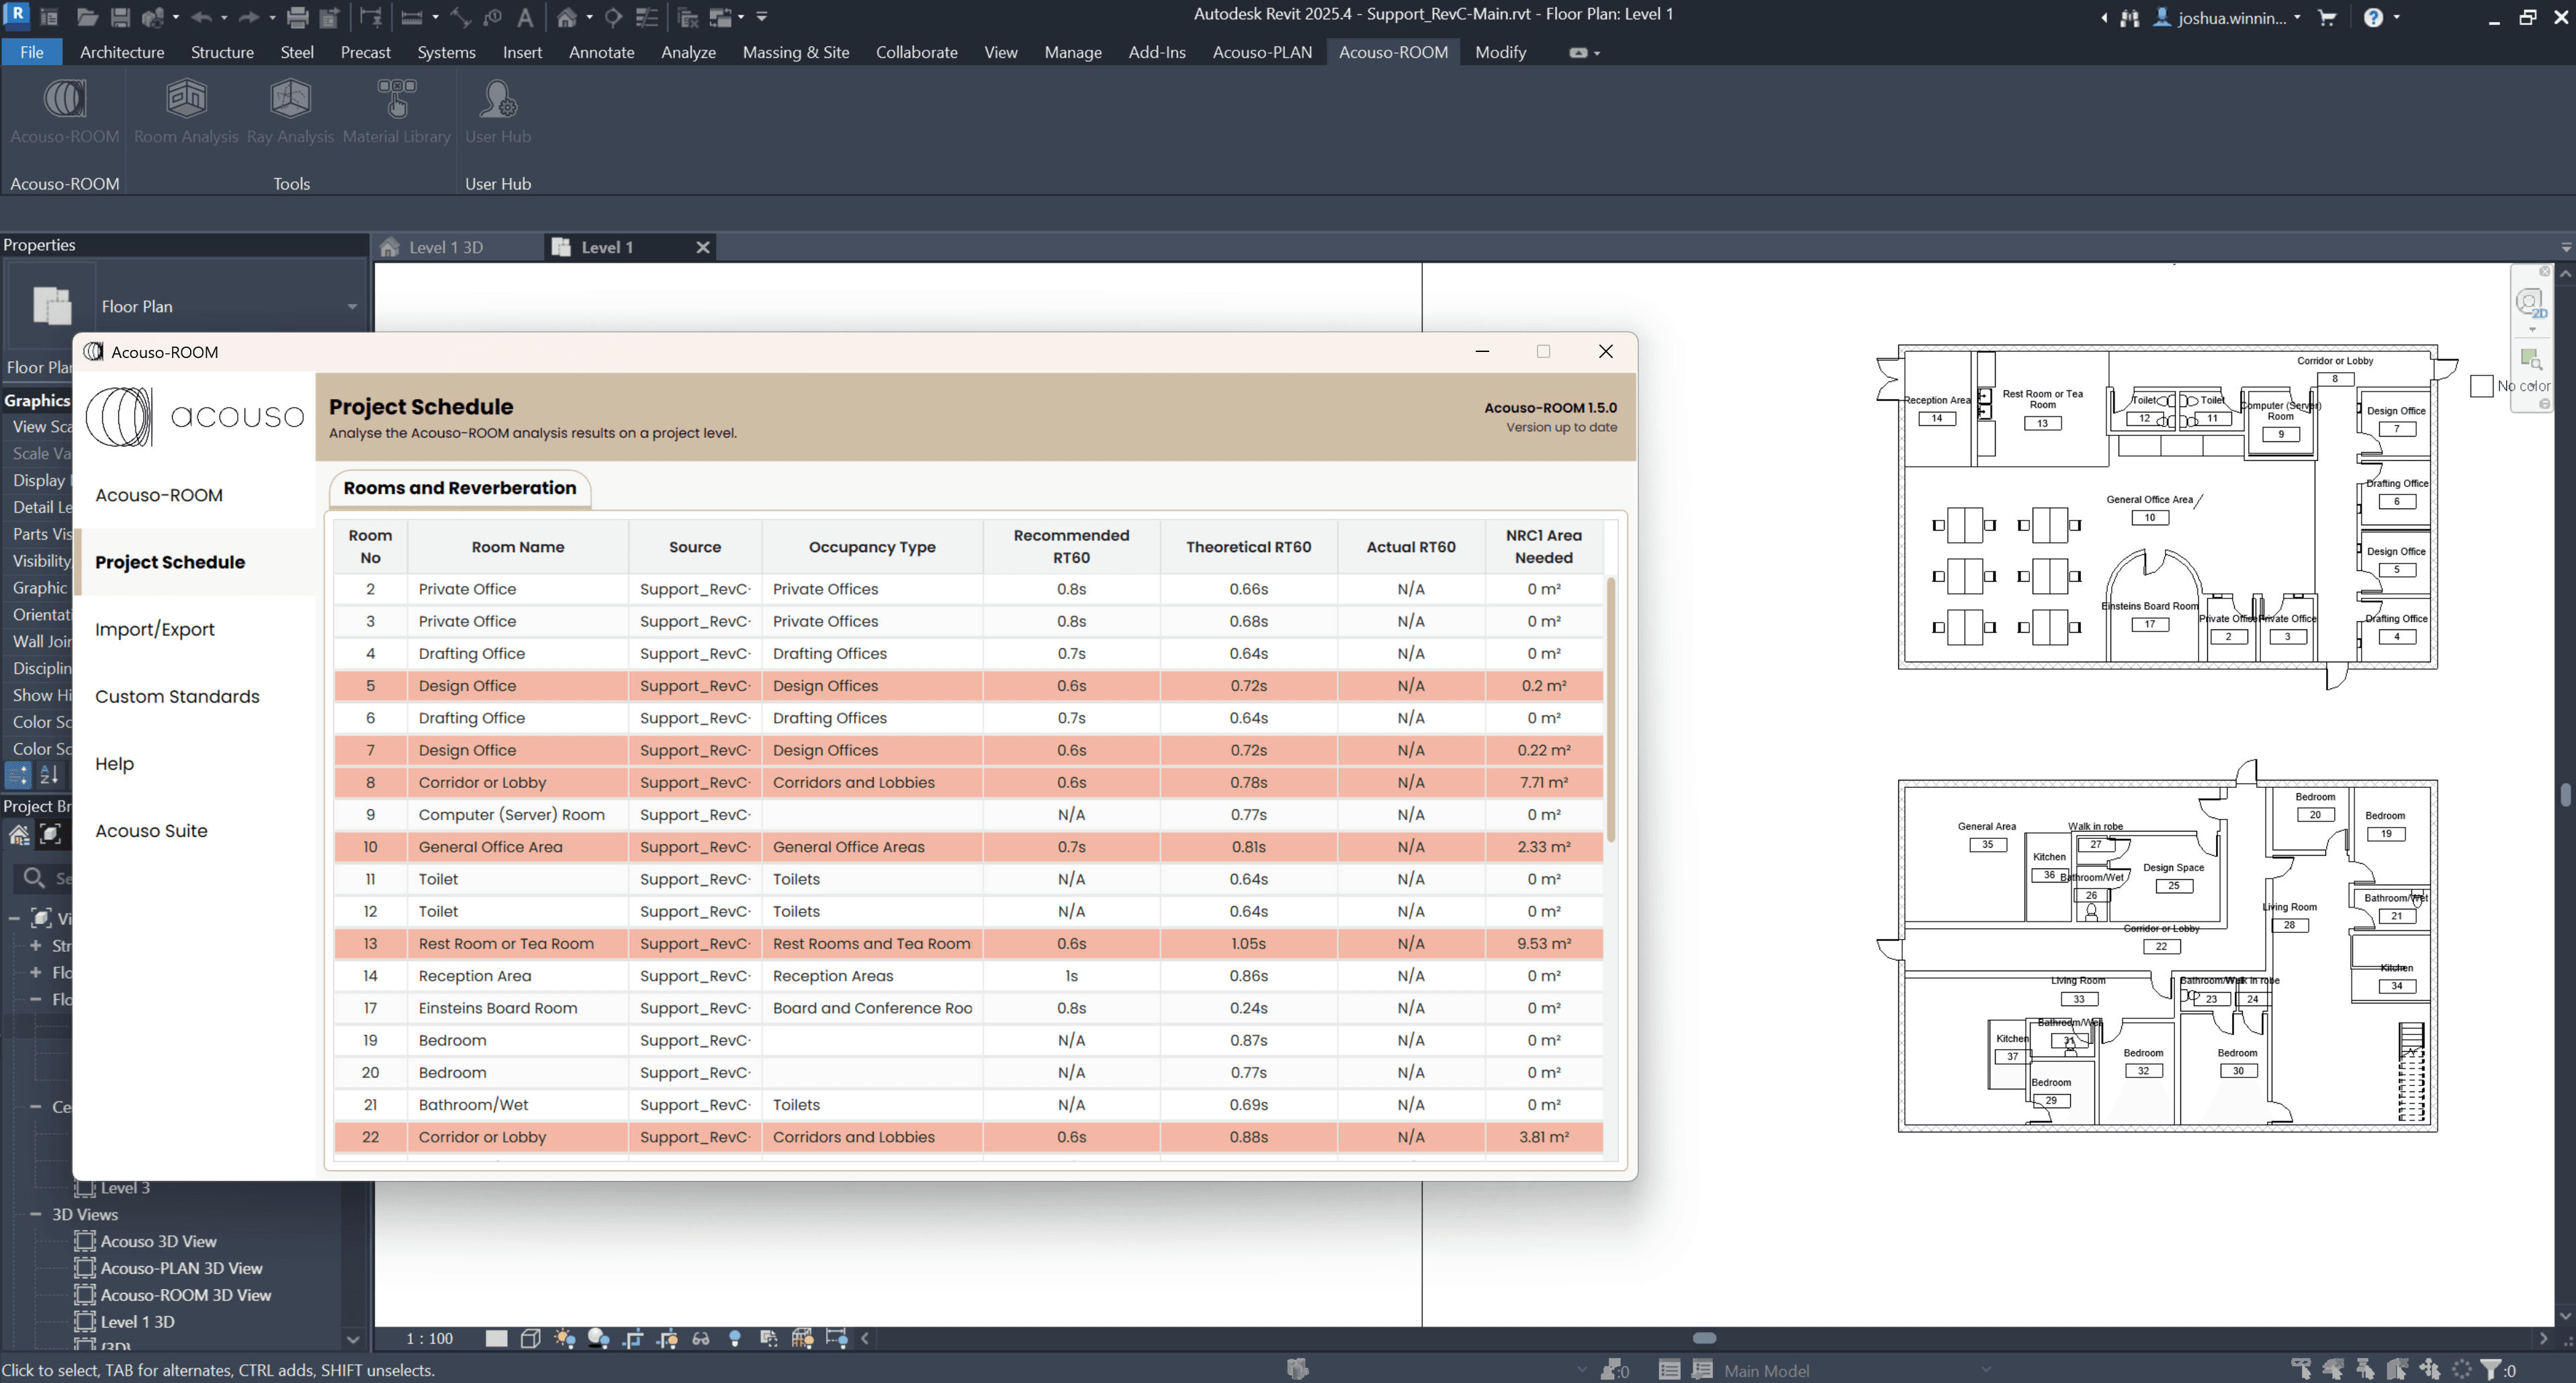Undo the last action with the undo arrow
Screen dimensions: 2576x1383
pyautogui.click(x=201, y=17)
